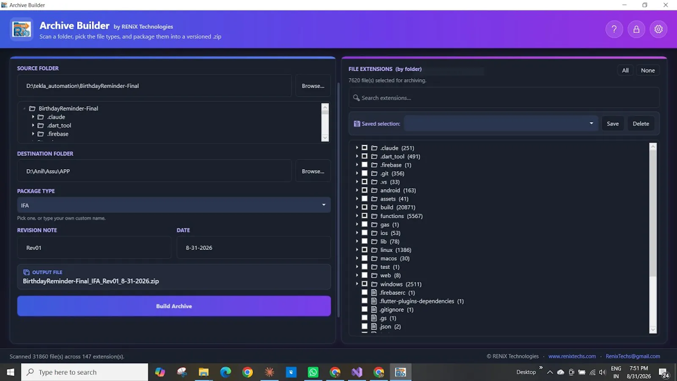Screen dimensions: 677x381
Task: Open the Package Type dropdown
Action: 174,205
